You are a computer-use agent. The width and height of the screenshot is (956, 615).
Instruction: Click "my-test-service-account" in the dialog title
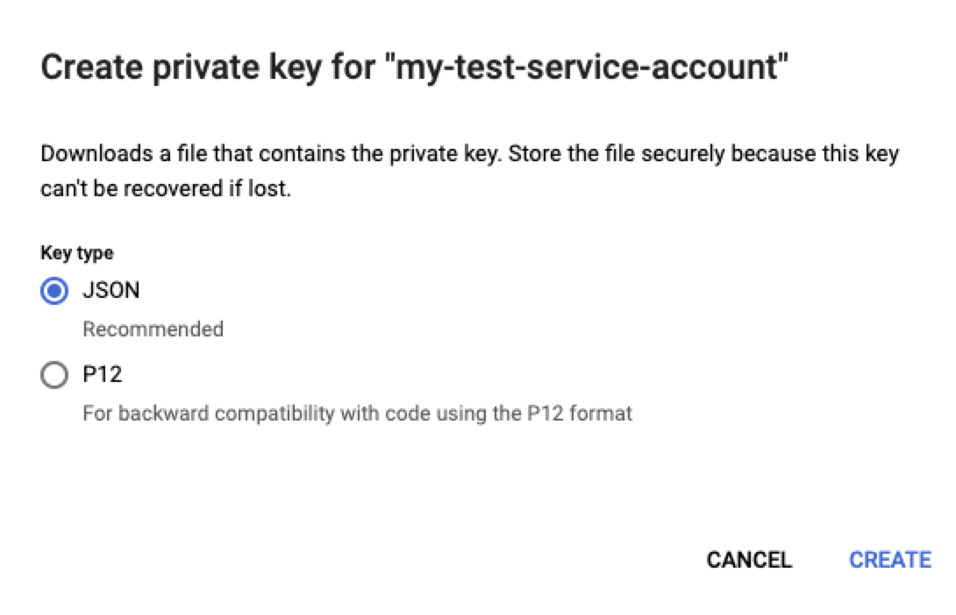587,68
